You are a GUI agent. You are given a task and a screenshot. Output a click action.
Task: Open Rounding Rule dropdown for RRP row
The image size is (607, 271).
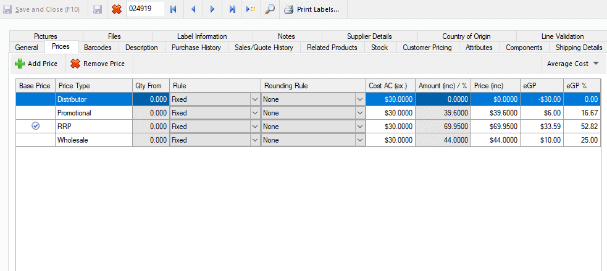pyautogui.click(x=359, y=127)
